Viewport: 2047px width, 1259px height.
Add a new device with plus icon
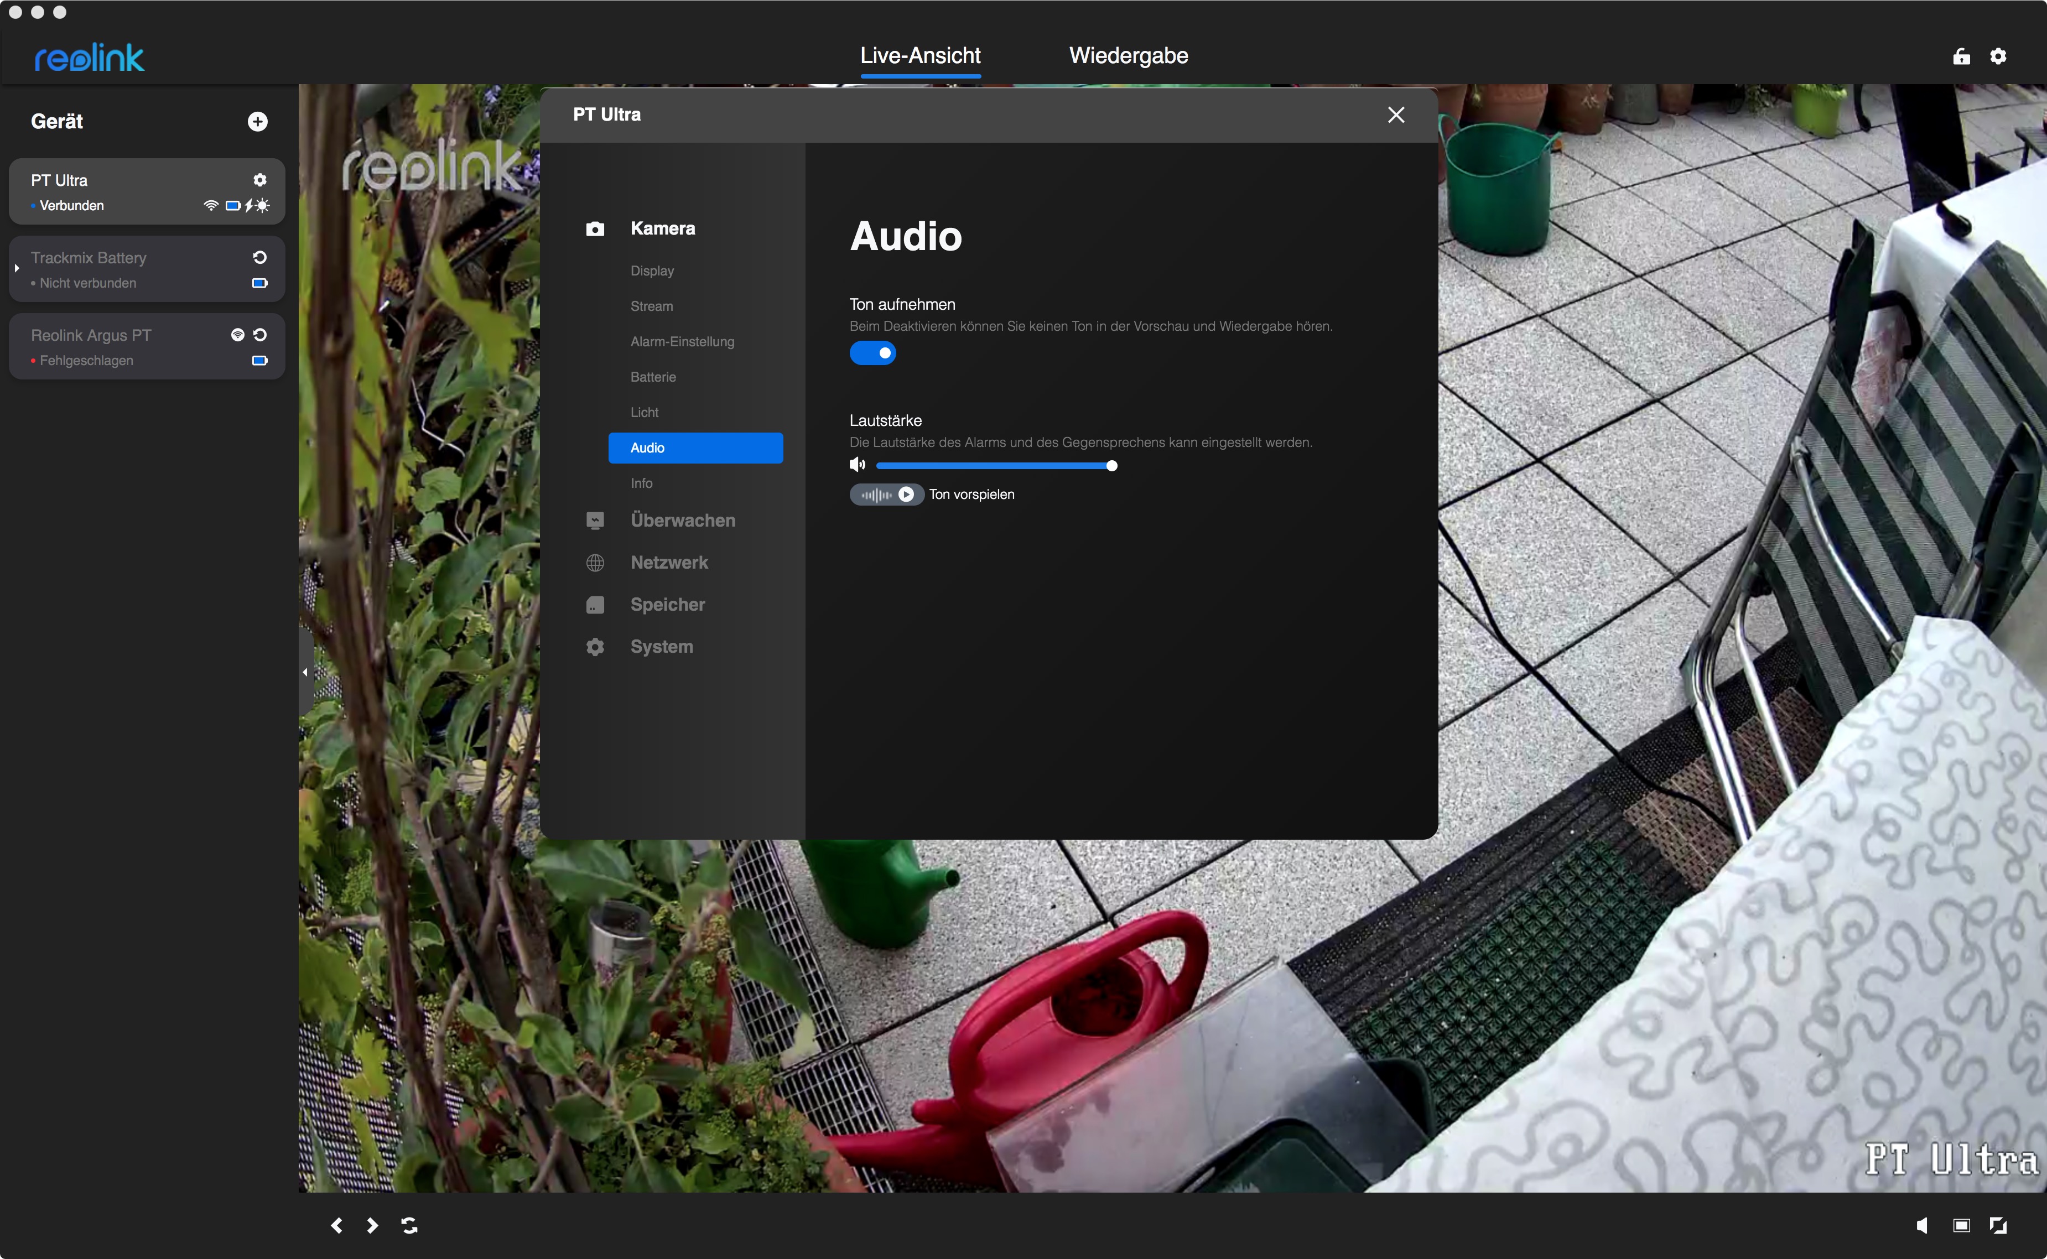pyautogui.click(x=257, y=122)
